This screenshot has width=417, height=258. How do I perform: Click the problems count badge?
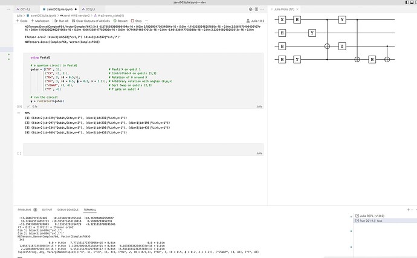[35, 210]
